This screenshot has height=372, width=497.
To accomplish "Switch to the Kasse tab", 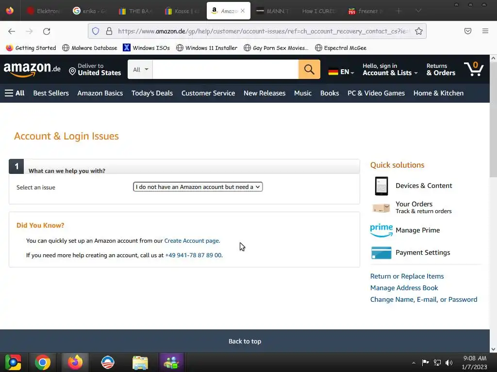I will click(182, 11).
